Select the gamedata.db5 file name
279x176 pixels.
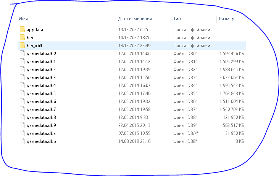[41, 94]
